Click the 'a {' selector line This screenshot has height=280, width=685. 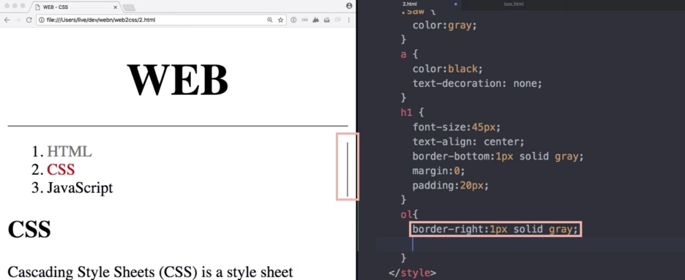(409, 55)
